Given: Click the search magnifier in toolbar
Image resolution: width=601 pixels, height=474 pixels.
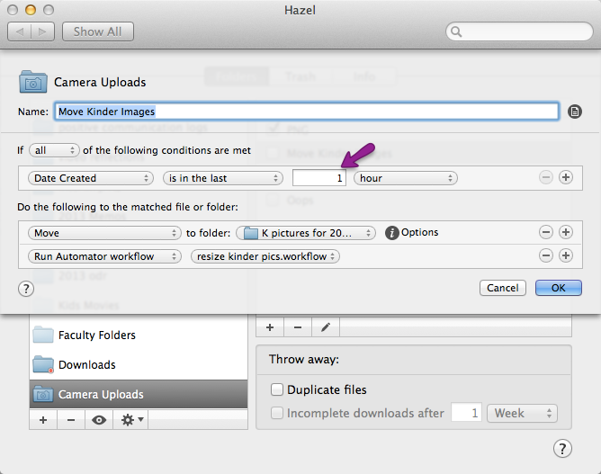Looking at the screenshot, I should (456, 31).
